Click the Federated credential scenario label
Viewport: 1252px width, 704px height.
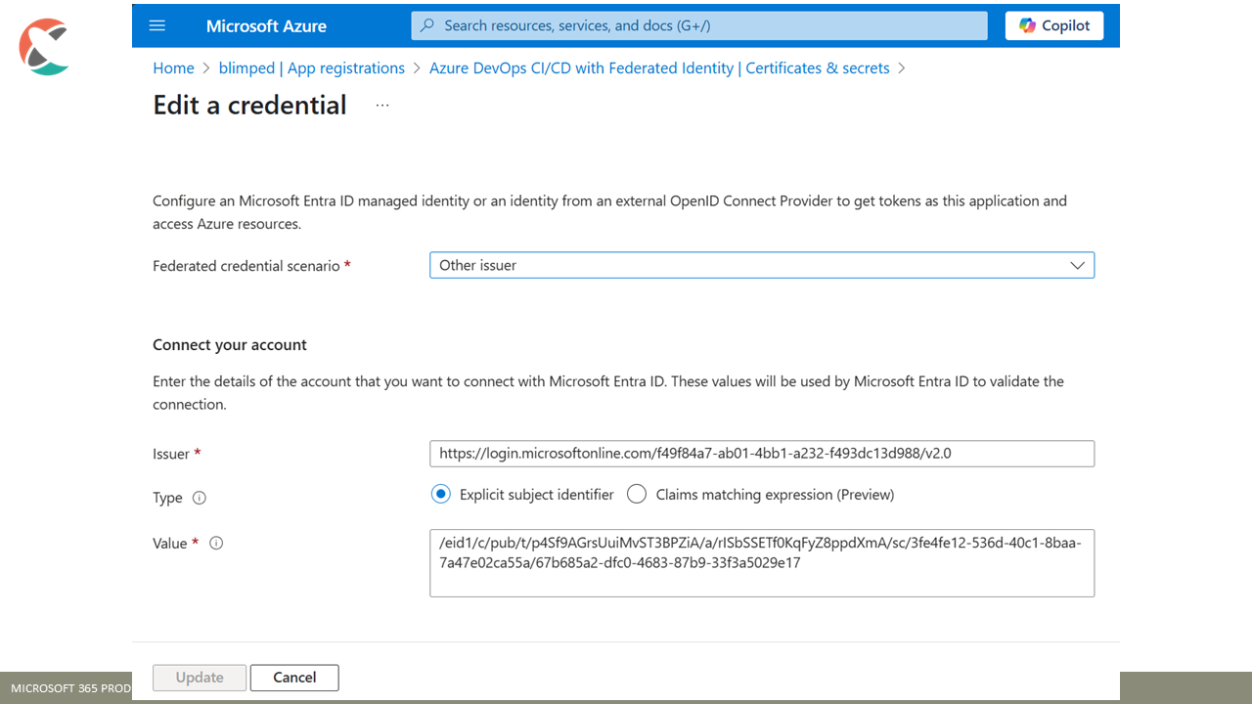click(251, 266)
